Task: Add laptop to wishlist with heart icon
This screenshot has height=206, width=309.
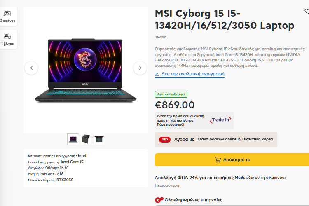Action: (x=307, y=12)
